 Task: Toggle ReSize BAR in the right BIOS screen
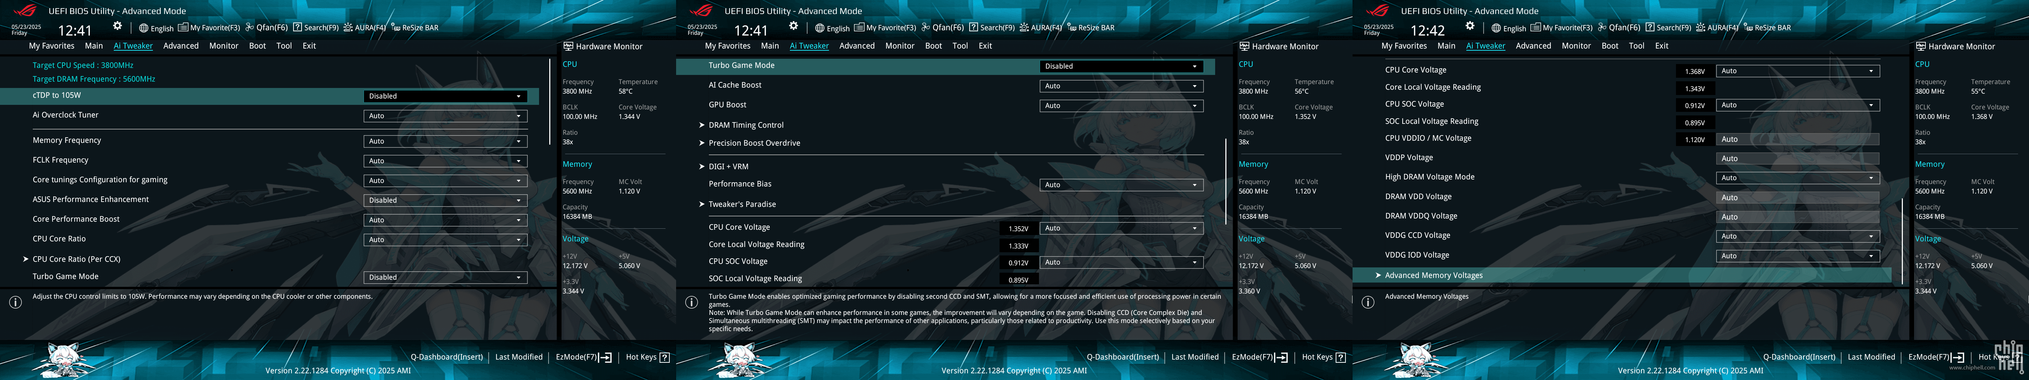coord(1767,27)
